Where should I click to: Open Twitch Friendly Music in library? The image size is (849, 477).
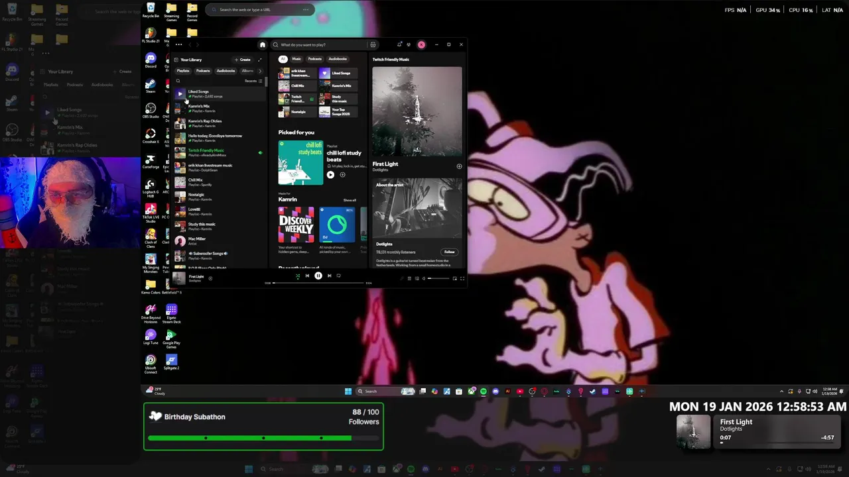220,152
